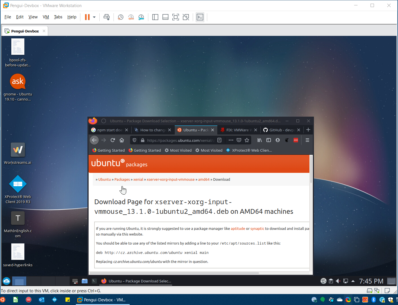Open the tracking protection shield panel
Viewport: 398px width, 305px height.
[134, 140]
